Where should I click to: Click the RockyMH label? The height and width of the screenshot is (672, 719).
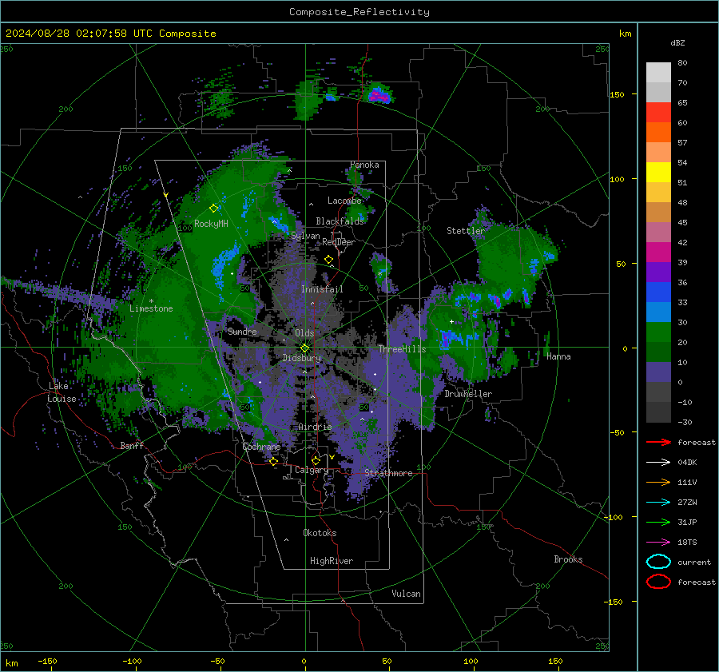tap(211, 224)
